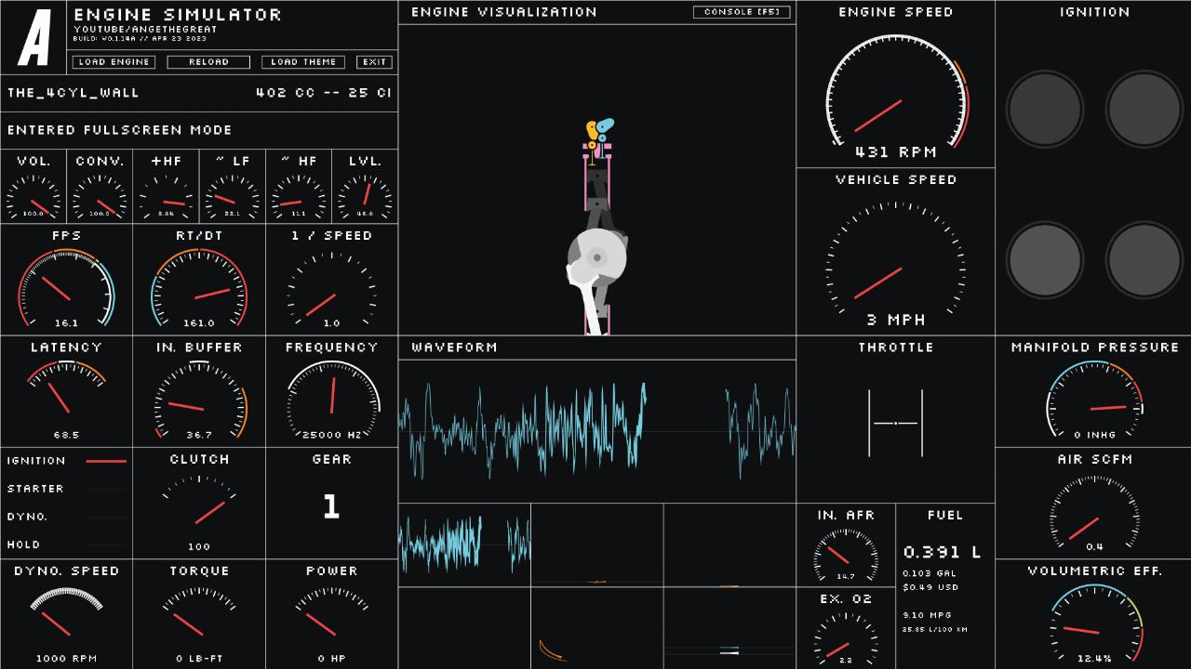Image resolution: width=1191 pixels, height=669 pixels.
Task: Open the Console [F5] panel
Action: (742, 12)
